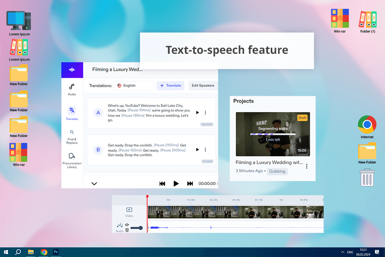Screen dimensions: 385x257
Task: Click the [Pause 128ms] tag
Action: 133,115
